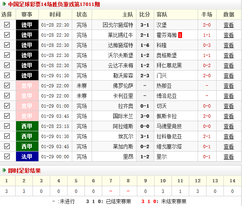The height and width of the screenshot is (206, 242).
Task: Click the 时间 column header
Action: (55, 14)
